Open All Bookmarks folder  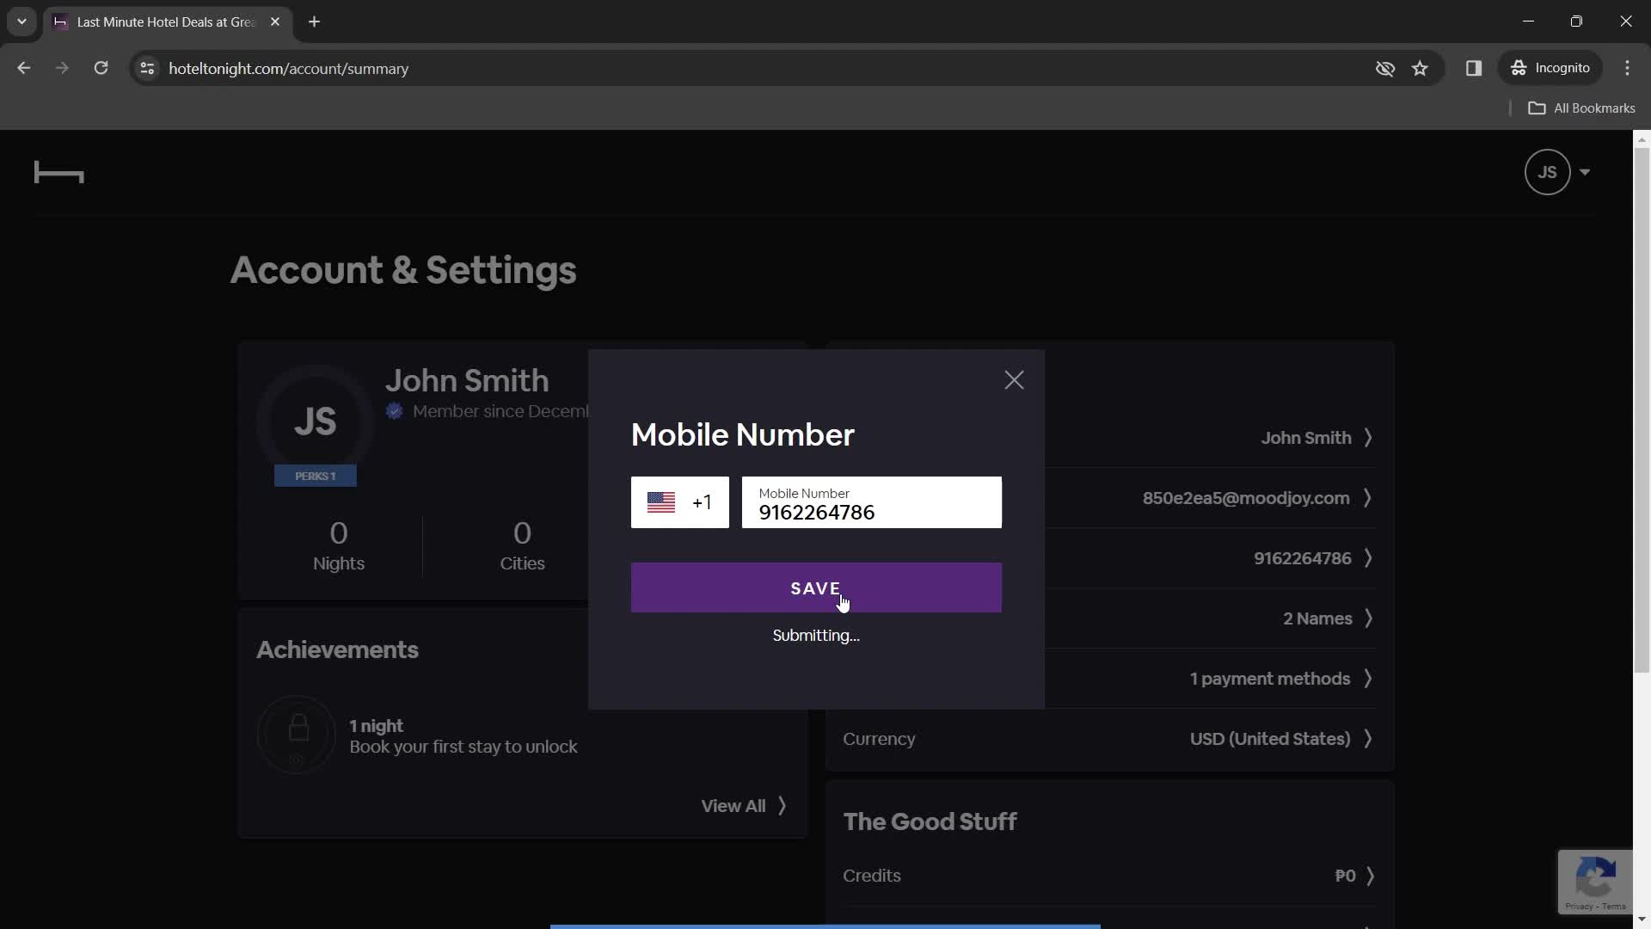(1581, 108)
